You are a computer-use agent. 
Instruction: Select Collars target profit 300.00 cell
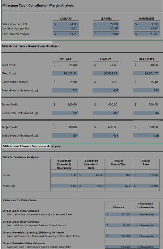65,104
